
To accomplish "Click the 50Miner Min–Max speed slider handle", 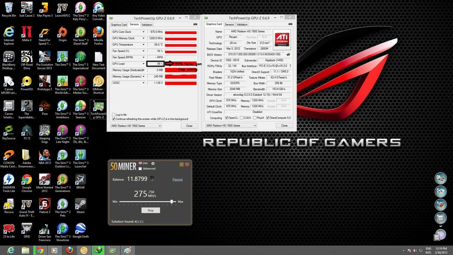I will pos(172,202).
